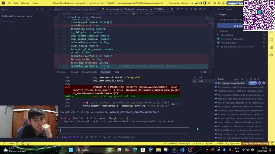Click the Pull icon in Graph header
Screen dimensions: 275x154
click(250, 79)
